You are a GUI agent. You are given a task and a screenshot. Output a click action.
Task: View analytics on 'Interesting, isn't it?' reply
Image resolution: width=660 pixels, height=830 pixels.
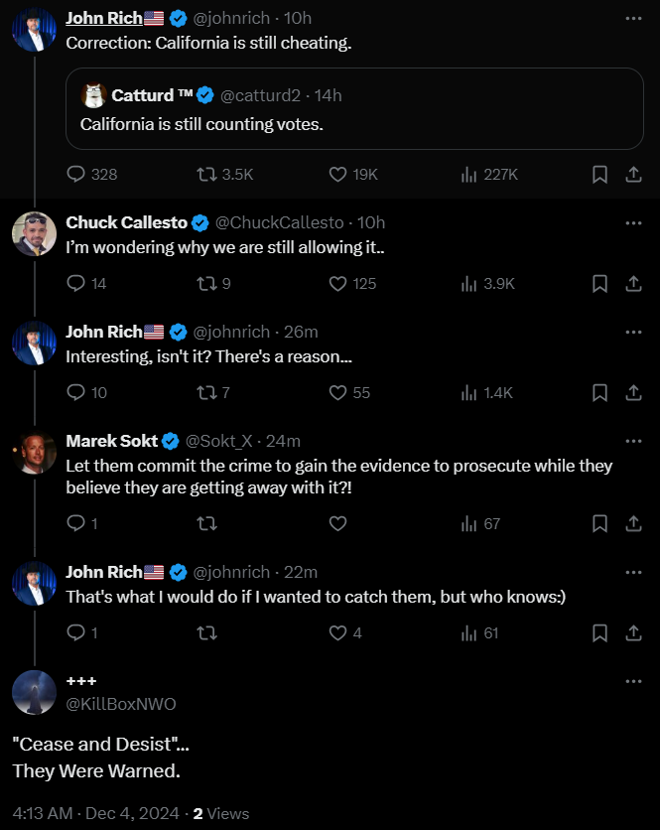pyautogui.click(x=470, y=392)
